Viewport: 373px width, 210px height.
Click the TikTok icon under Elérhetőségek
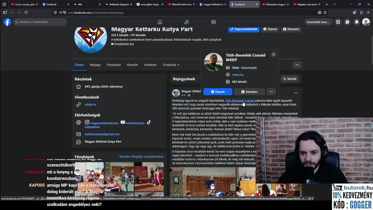149,123
